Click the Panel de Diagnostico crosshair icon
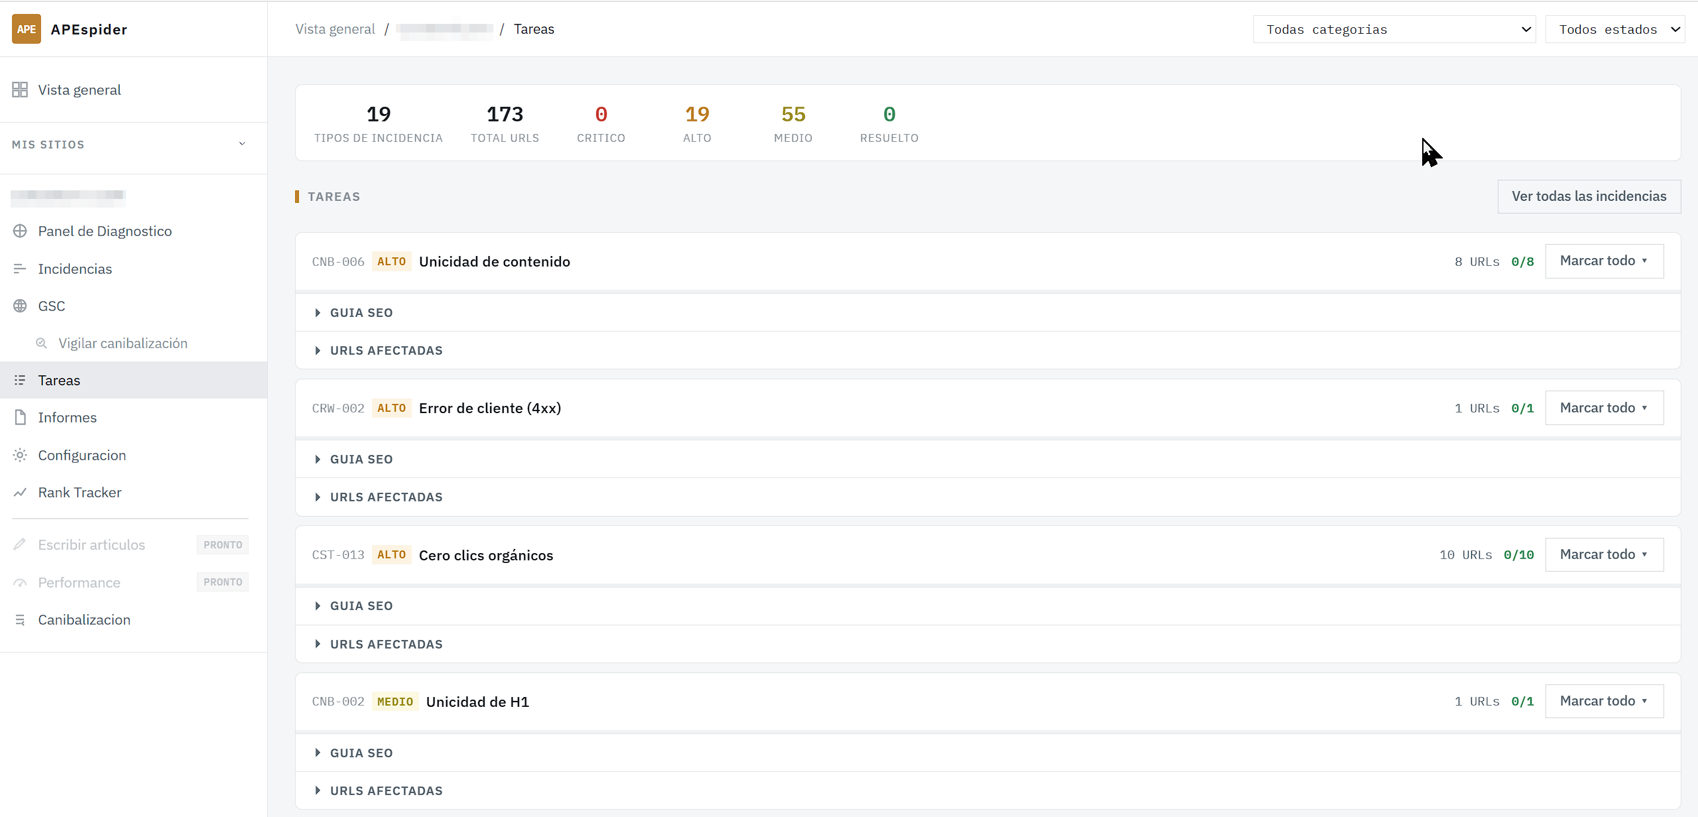 click(20, 231)
